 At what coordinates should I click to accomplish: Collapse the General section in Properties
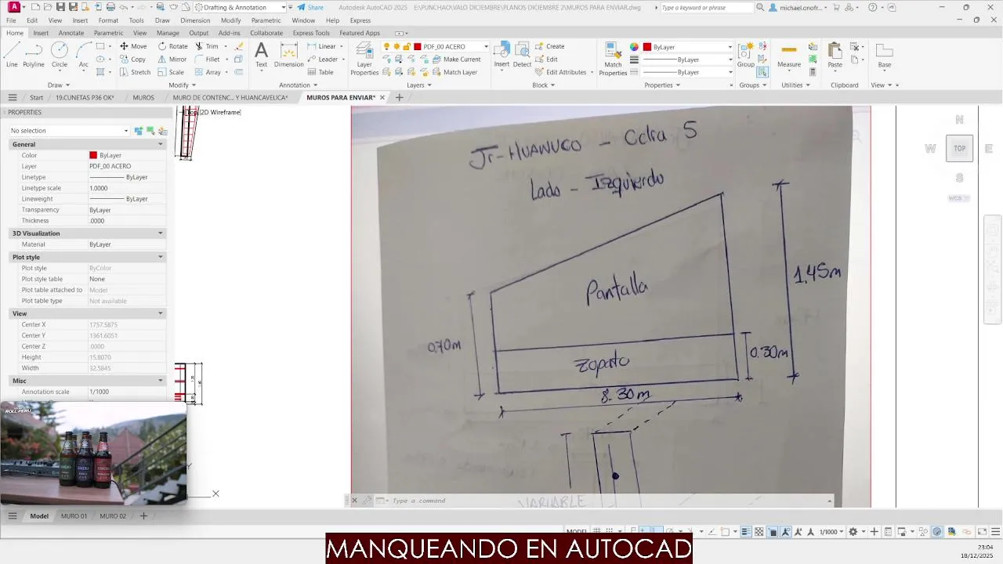click(x=161, y=144)
